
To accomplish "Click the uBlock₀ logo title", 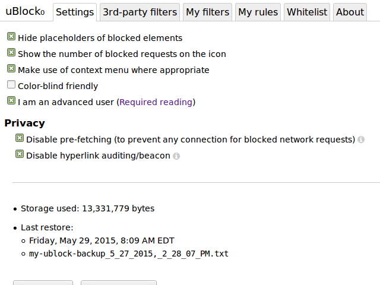I will [x=25, y=11].
